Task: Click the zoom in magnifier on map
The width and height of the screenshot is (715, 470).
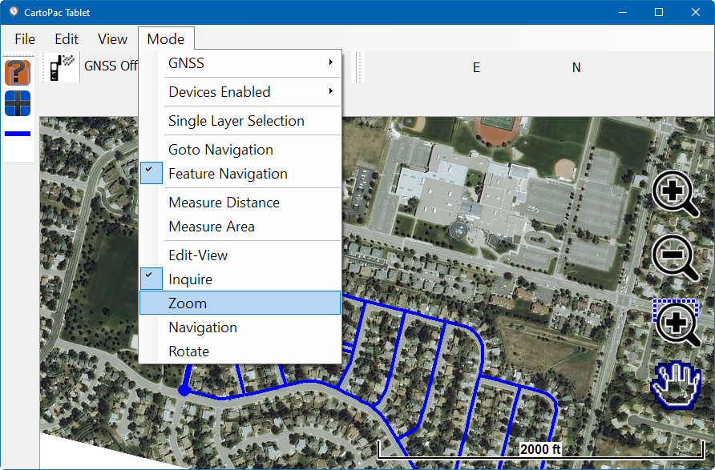Action: point(674,194)
